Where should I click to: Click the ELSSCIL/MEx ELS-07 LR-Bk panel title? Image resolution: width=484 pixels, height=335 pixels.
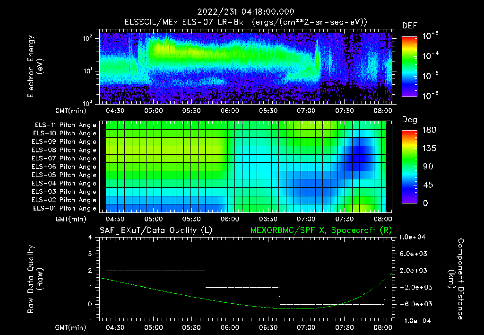point(246,22)
